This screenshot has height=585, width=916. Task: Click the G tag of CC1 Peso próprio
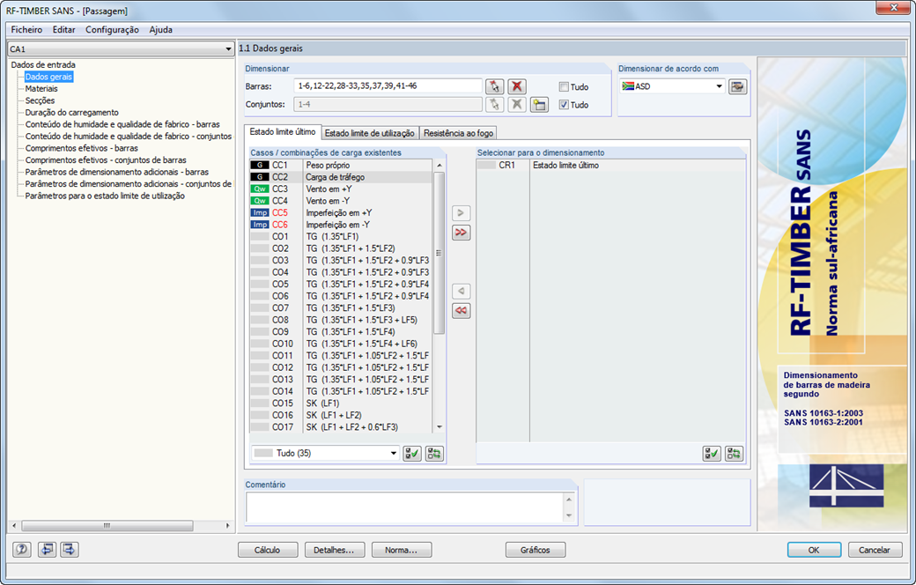click(x=259, y=166)
